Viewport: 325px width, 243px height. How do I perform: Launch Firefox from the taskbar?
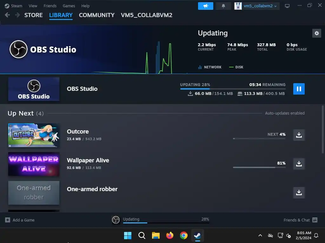(x=170, y=235)
